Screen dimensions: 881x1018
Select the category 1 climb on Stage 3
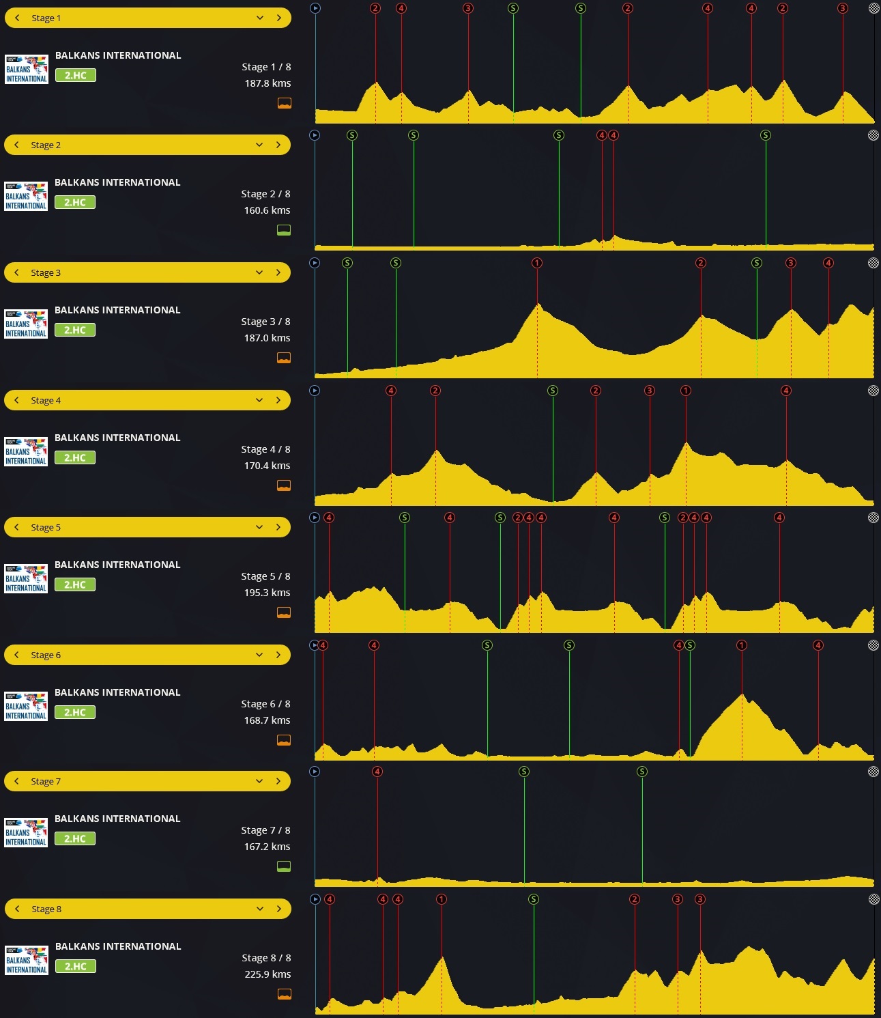(x=537, y=263)
